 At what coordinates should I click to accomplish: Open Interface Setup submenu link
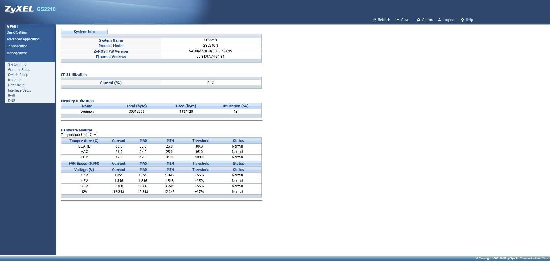point(20,90)
